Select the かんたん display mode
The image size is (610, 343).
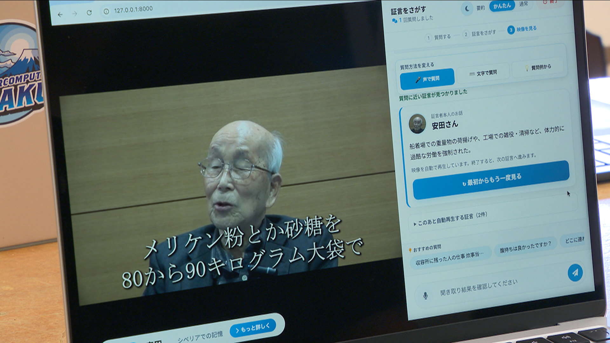502,6
